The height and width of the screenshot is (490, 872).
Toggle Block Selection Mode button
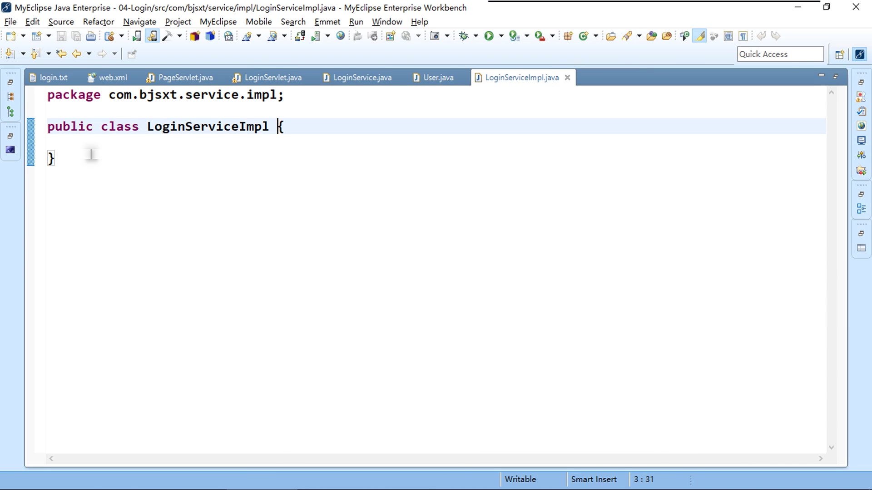[x=728, y=36]
